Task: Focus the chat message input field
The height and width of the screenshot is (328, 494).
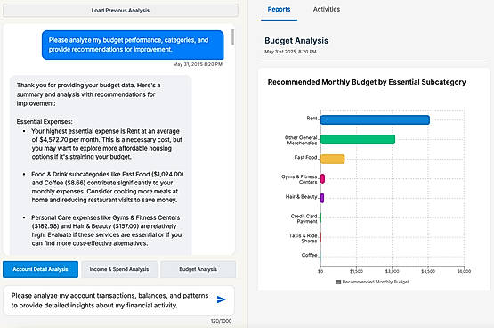Action: [x=110, y=300]
